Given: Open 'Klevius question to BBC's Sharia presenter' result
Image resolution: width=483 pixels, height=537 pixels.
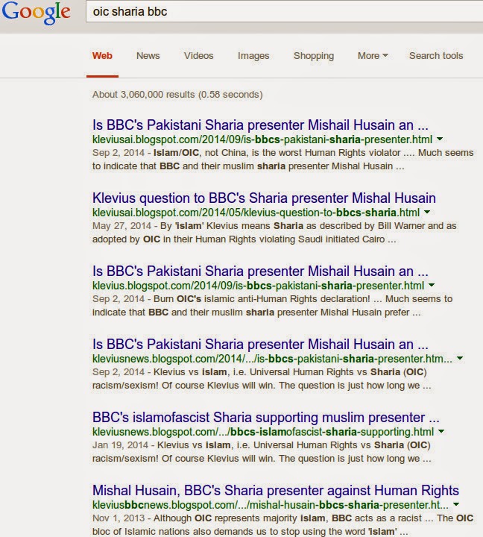Looking at the screenshot, I should tap(264, 198).
